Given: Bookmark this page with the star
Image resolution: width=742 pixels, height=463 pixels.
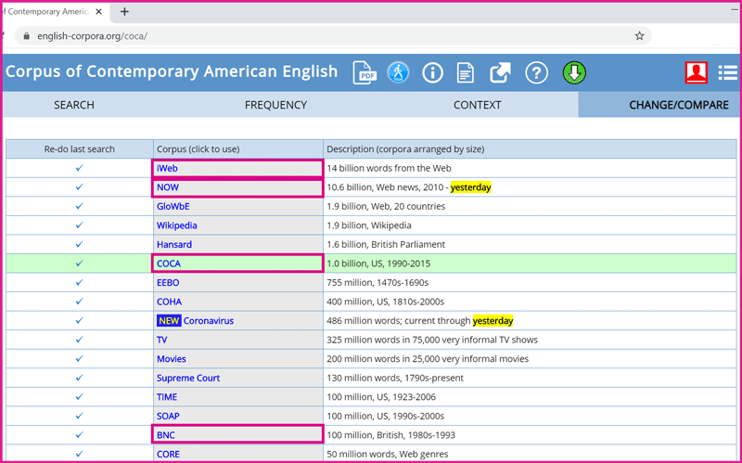Looking at the screenshot, I should (x=639, y=36).
